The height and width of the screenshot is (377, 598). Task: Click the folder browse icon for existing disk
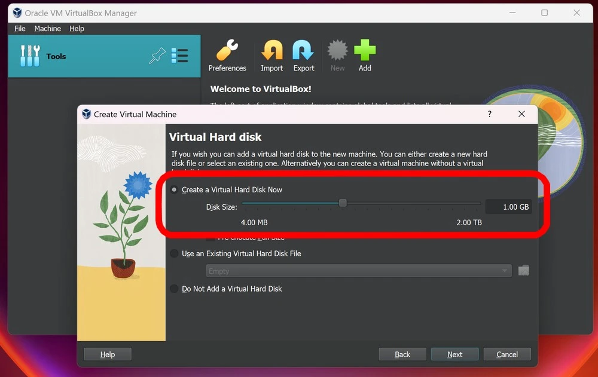(x=524, y=271)
